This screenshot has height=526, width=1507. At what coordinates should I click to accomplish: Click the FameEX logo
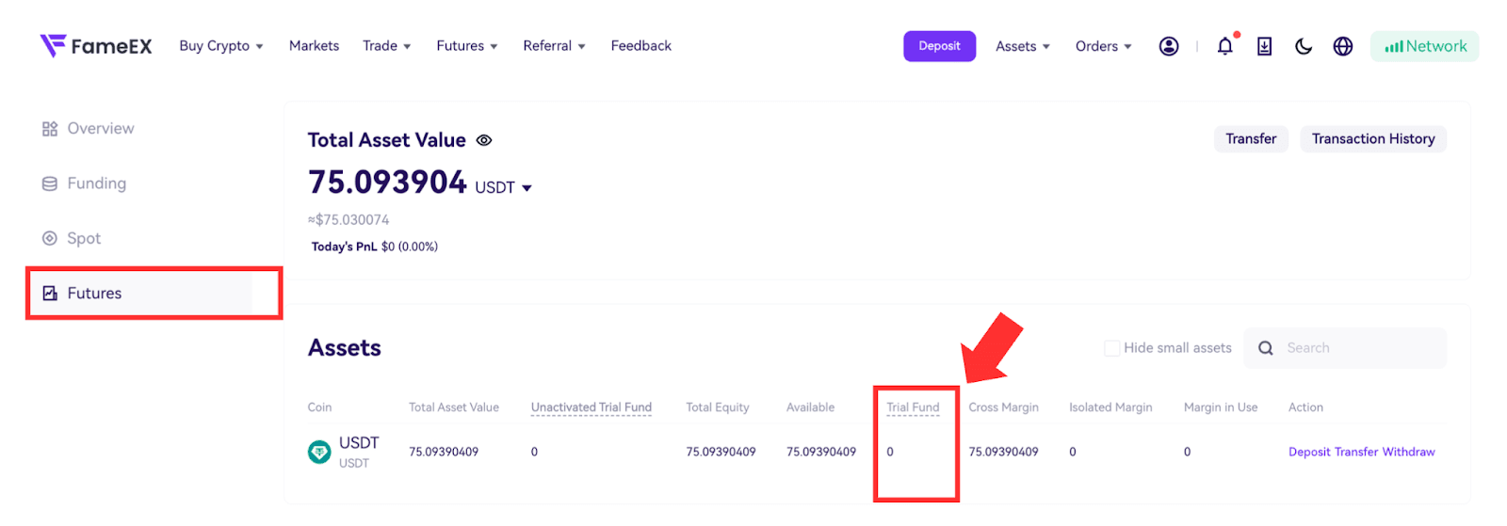point(95,46)
